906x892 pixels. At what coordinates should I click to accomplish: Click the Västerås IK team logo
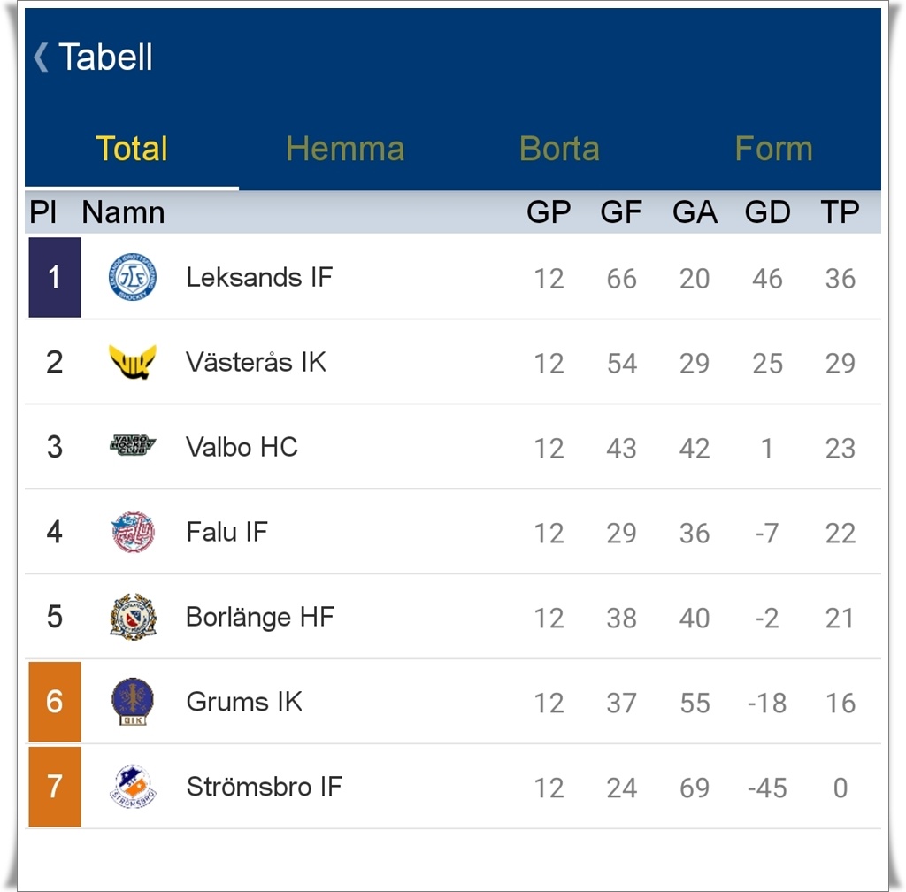[133, 362]
